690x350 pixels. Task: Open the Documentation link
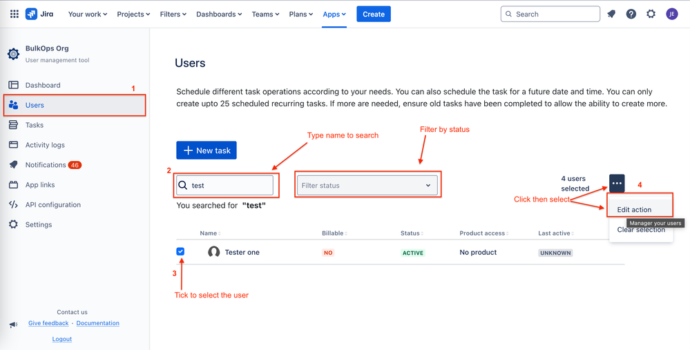pos(97,323)
